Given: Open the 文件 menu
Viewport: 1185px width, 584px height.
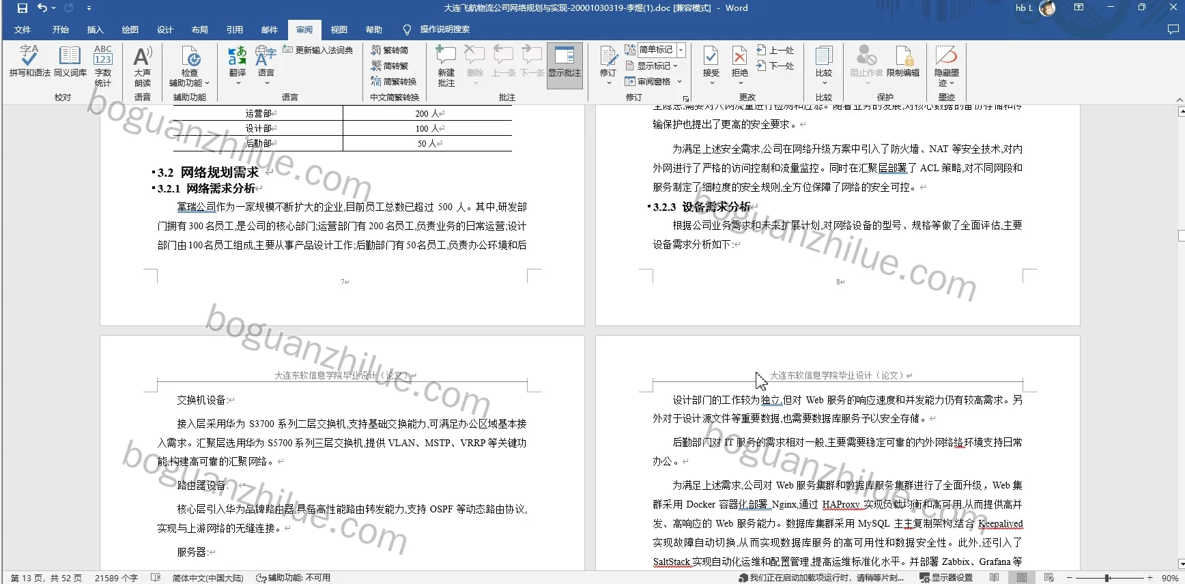Looking at the screenshot, I should pyautogui.click(x=23, y=29).
